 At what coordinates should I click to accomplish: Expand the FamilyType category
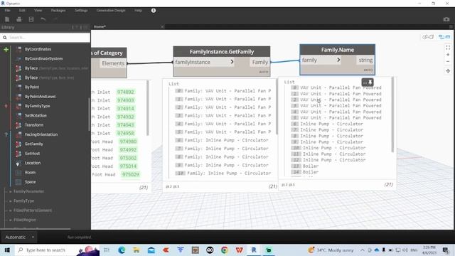click(x=11, y=201)
